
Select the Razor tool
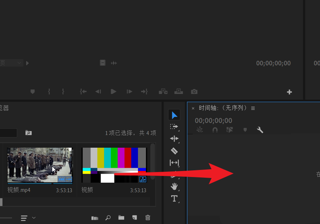174,151
